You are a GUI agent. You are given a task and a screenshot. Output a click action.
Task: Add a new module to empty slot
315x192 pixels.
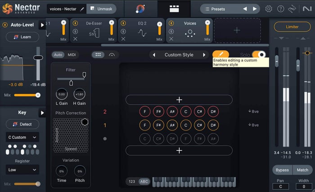[x=237, y=31]
